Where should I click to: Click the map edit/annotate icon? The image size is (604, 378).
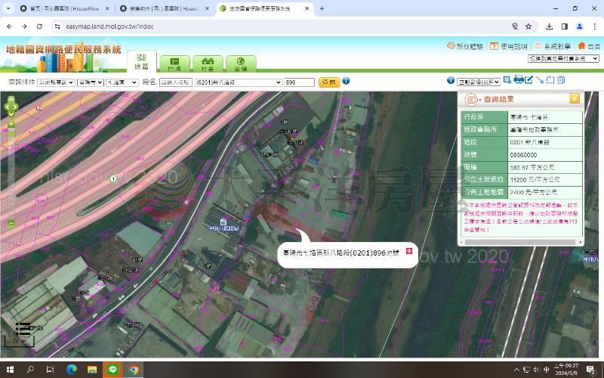point(529,80)
